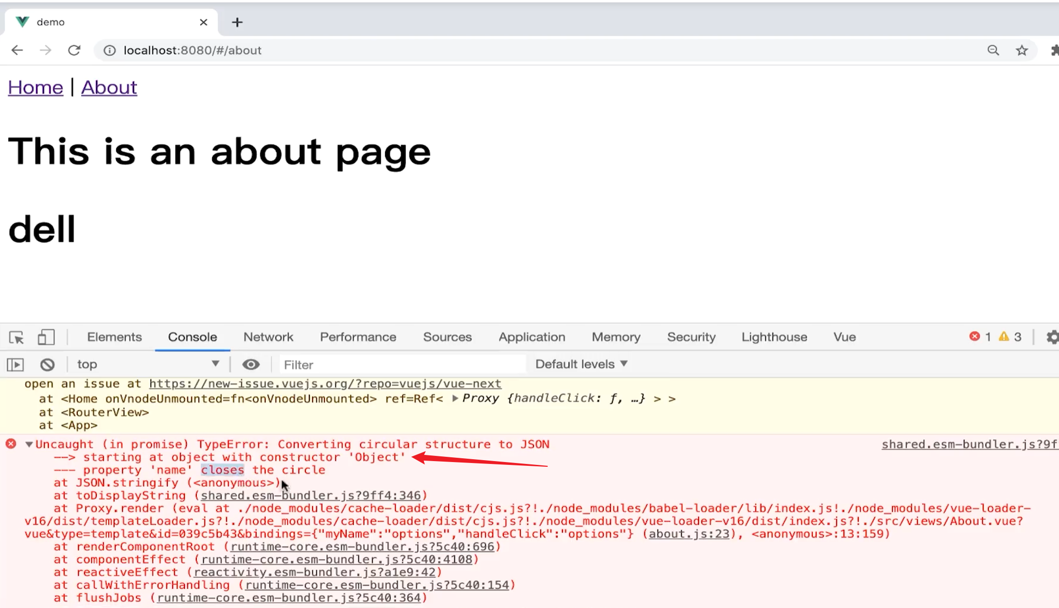Viewport: 1059px width, 608px height.
Task: Switch to the Network tab
Action: click(268, 337)
